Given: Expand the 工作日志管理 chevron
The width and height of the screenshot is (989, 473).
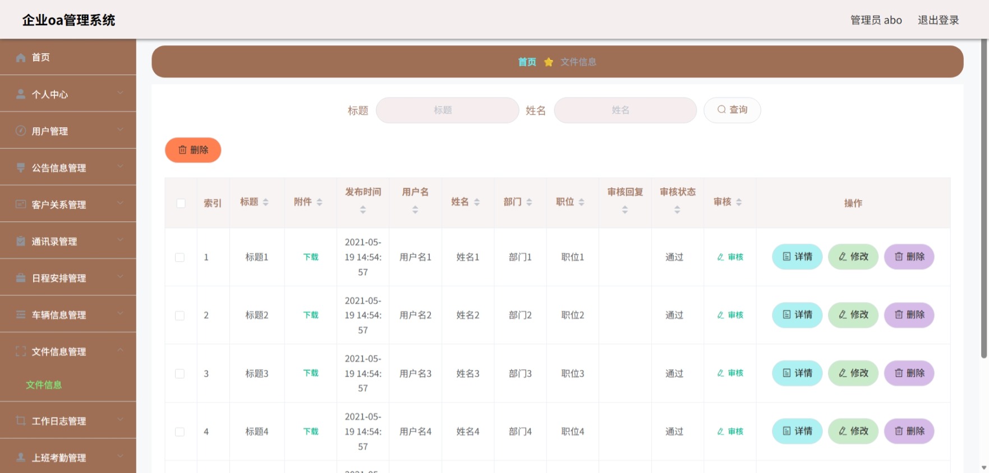Looking at the screenshot, I should pos(120,419).
